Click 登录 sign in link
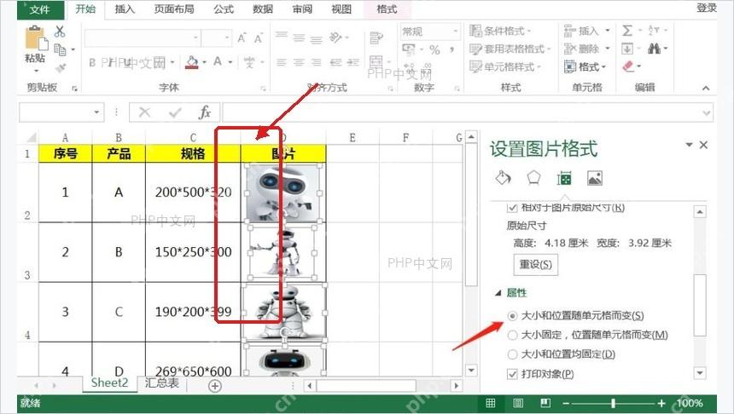Viewport: 734px width, 414px height. [707, 8]
